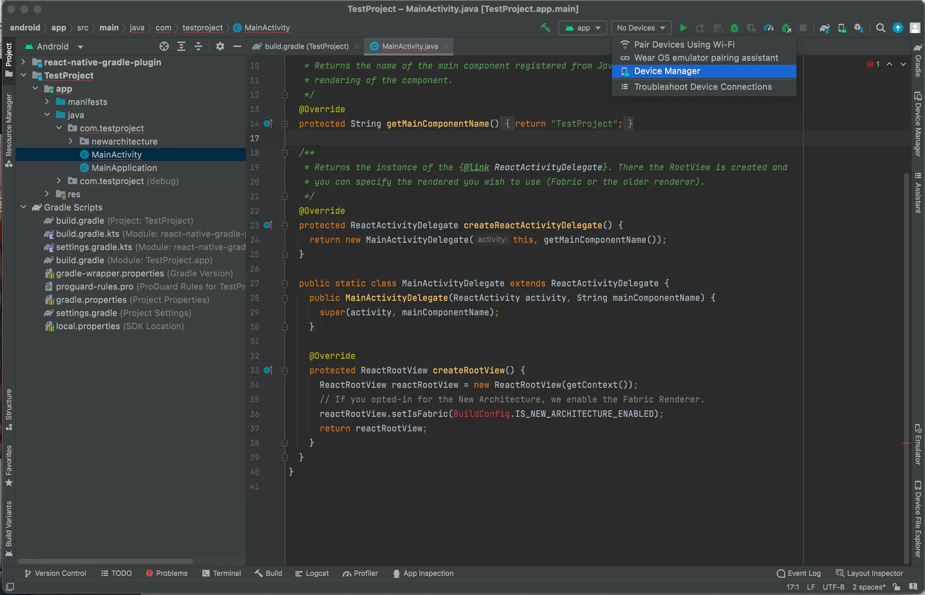Expand the newarchitecture package folder

click(71, 141)
